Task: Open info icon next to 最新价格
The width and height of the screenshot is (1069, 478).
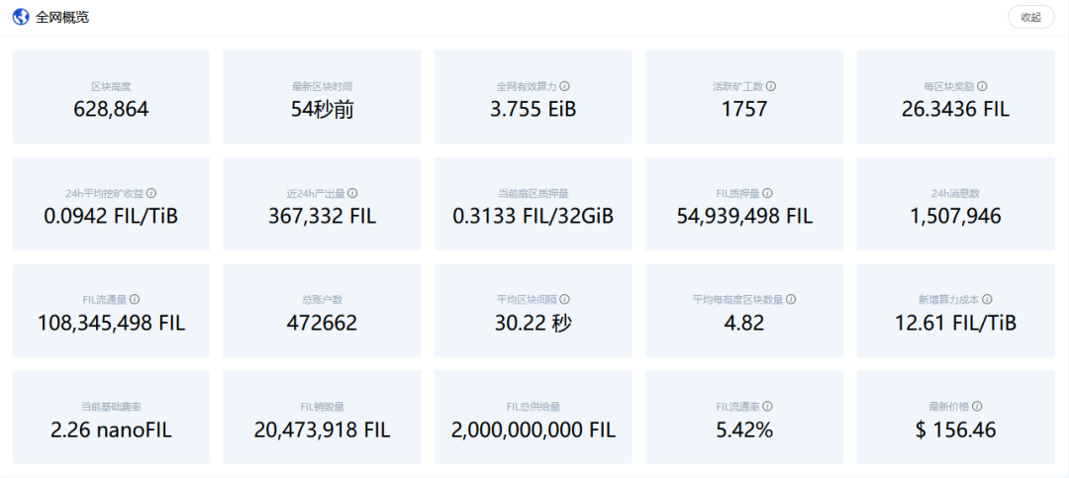Action: [978, 407]
